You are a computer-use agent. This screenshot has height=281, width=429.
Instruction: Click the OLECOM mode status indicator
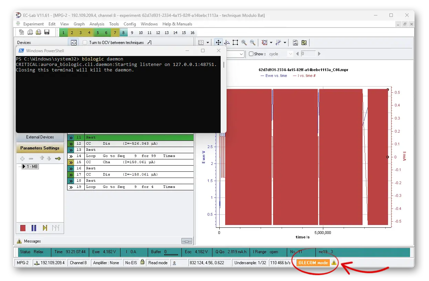[x=313, y=263]
